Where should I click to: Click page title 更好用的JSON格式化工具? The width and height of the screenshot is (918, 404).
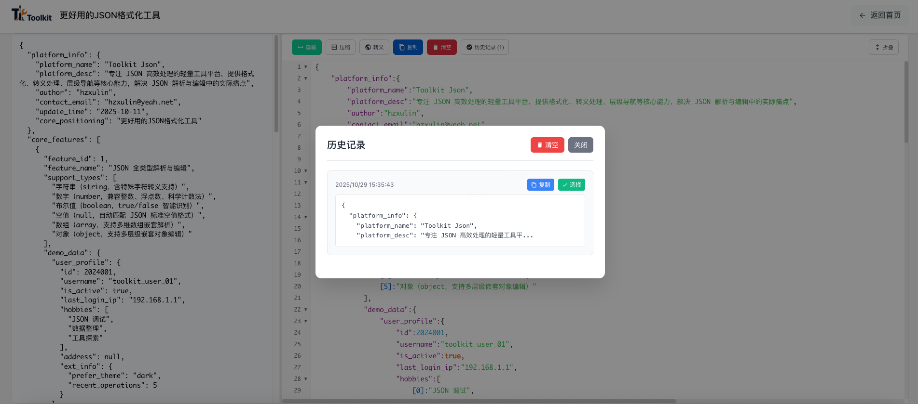(110, 15)
